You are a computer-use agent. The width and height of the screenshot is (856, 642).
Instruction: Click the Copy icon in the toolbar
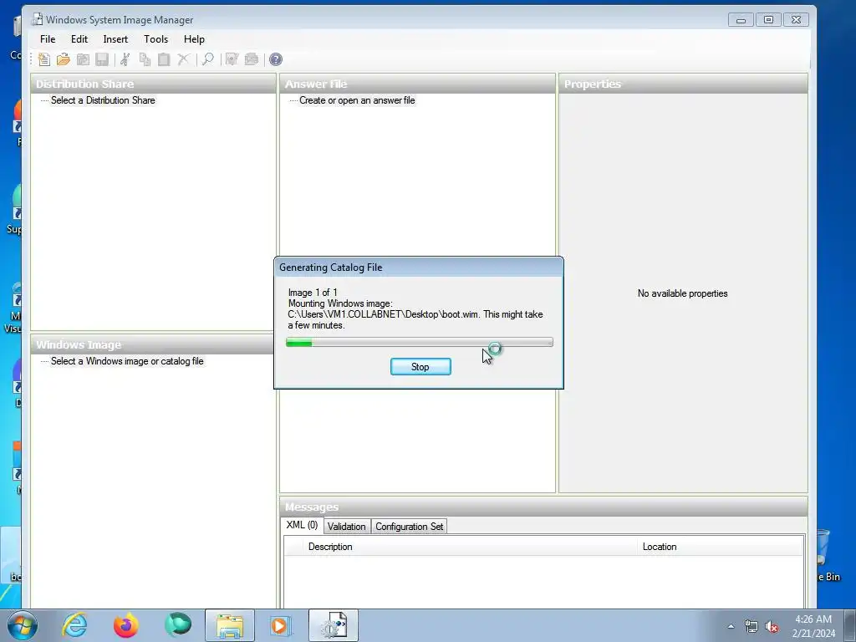coord(145,59)
